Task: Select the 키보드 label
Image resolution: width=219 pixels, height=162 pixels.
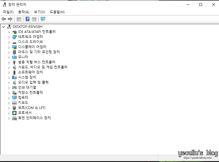Action: tap(23, 103)
